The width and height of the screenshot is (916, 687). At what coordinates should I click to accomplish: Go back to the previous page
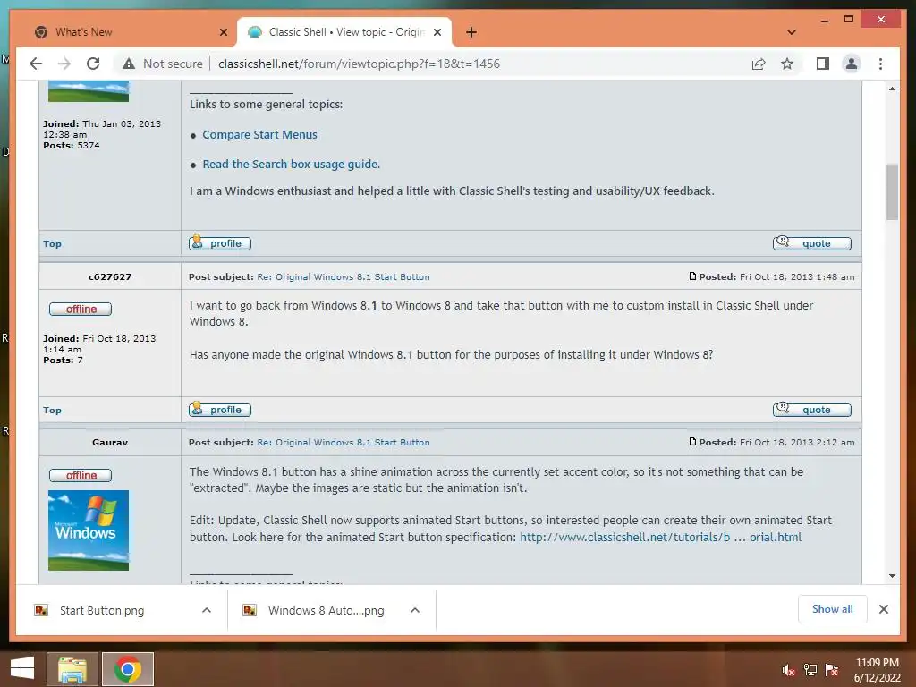[x=36, y=64]
